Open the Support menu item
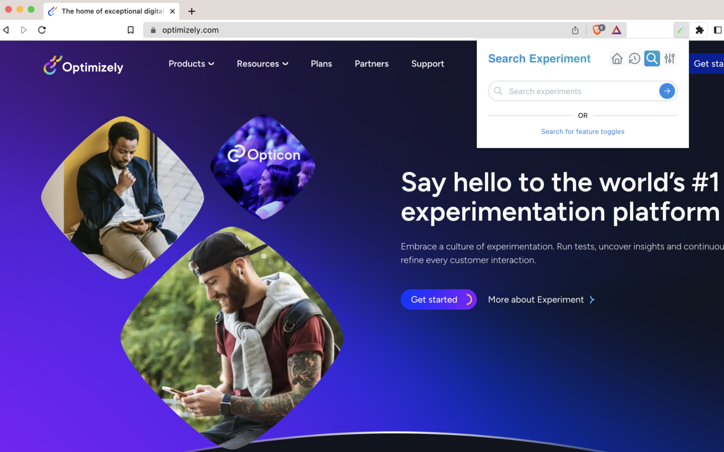 click(x=428, y=64)
